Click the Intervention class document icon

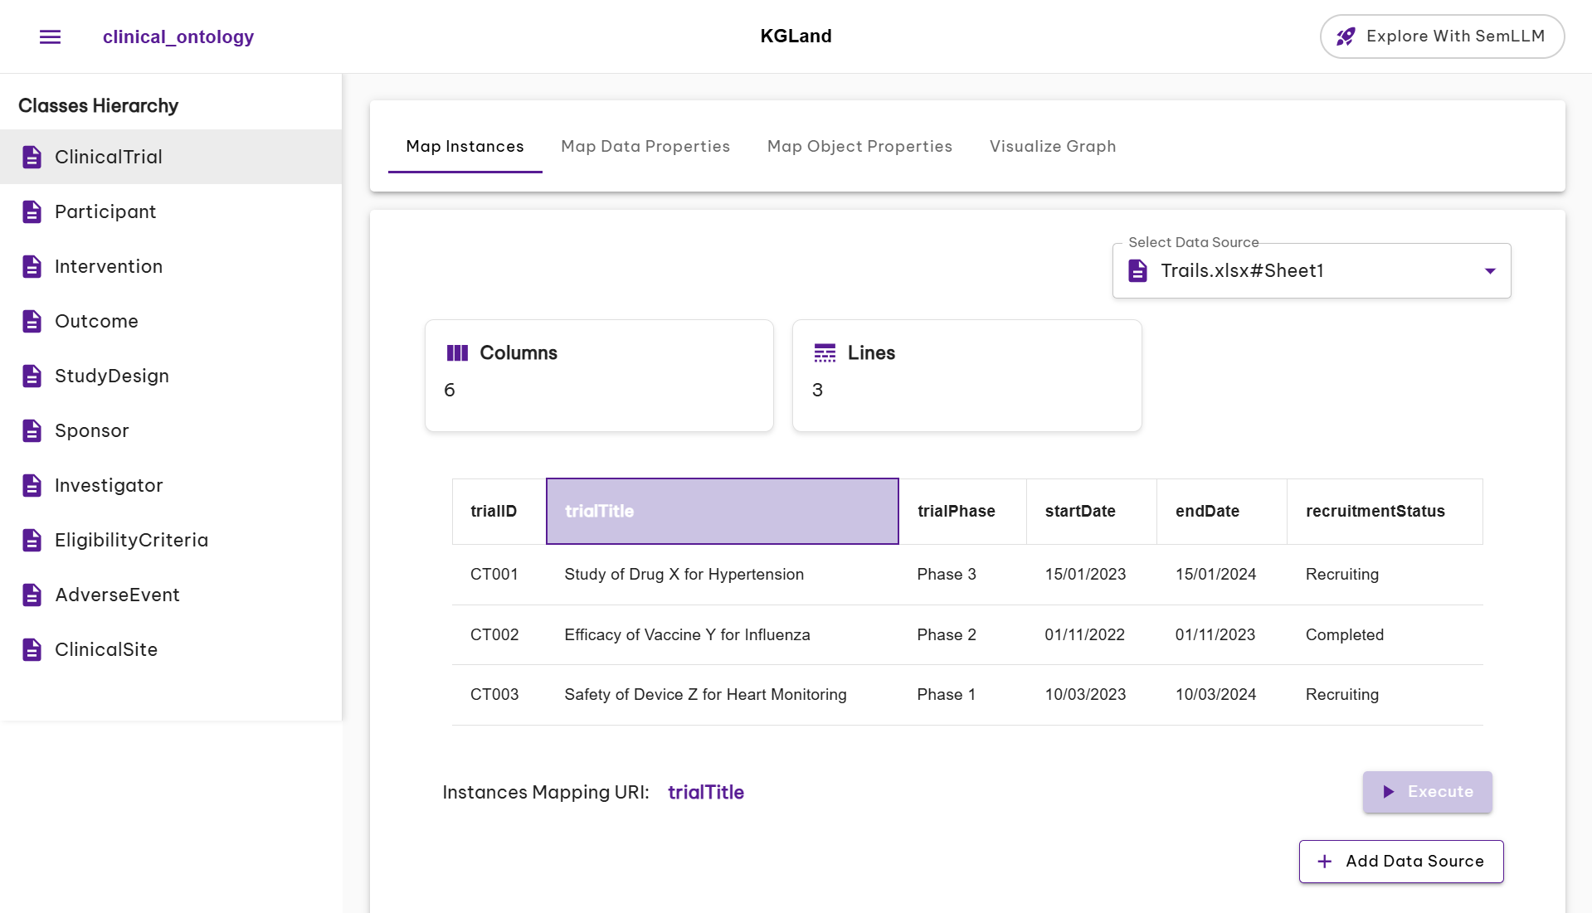[x=32, y=267]
